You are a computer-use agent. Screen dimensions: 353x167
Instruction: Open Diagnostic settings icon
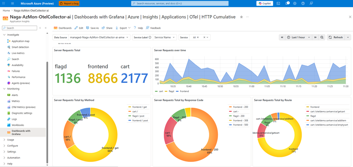[9, 113]
